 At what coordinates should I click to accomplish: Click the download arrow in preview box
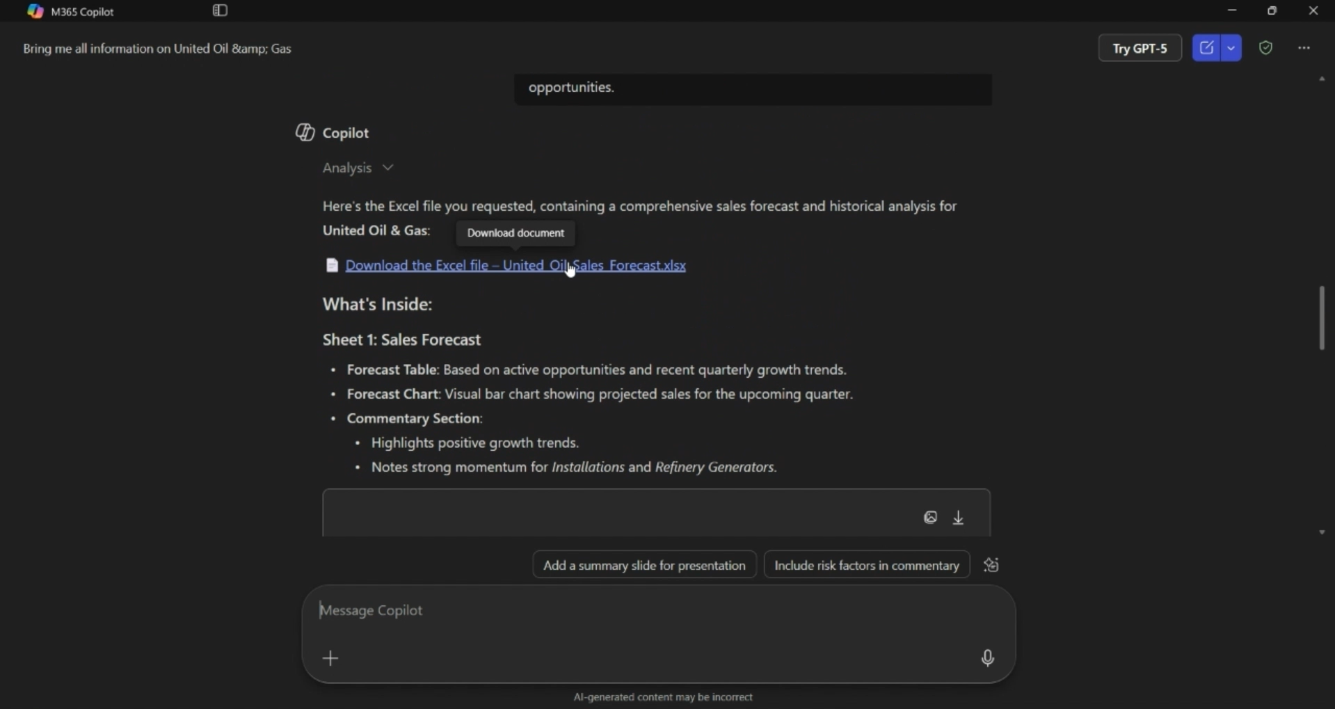[959, 518]
